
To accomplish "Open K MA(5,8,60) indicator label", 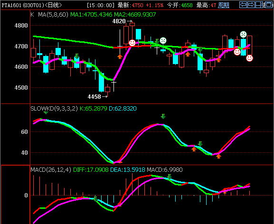I will [x=49, y=15].
